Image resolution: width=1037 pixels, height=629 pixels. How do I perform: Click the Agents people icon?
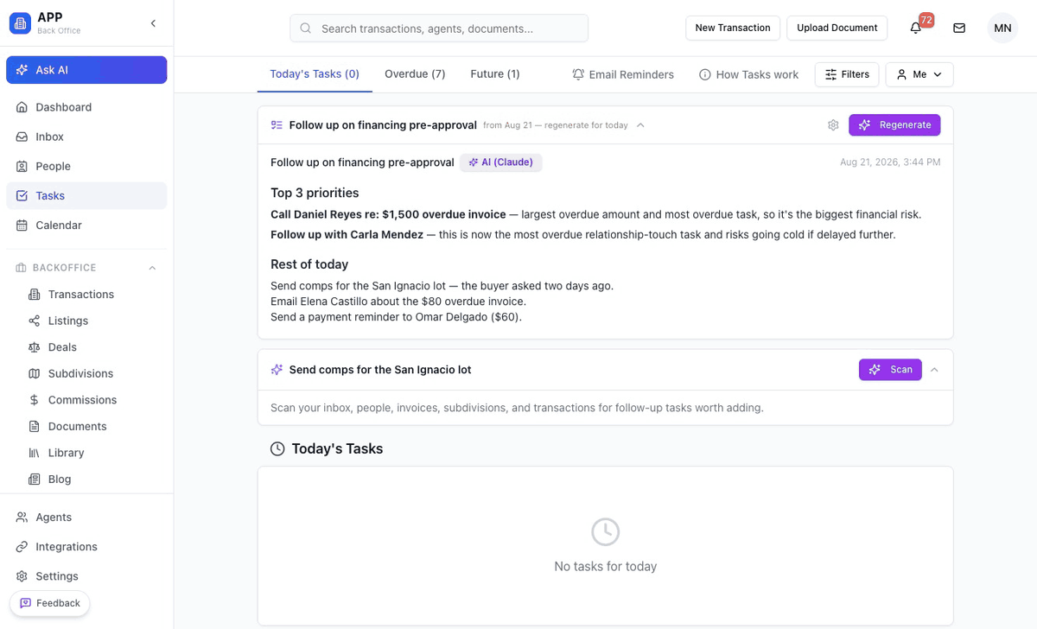coord(22,517)
